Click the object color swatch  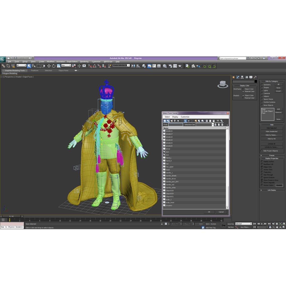(x=256, y=82)
